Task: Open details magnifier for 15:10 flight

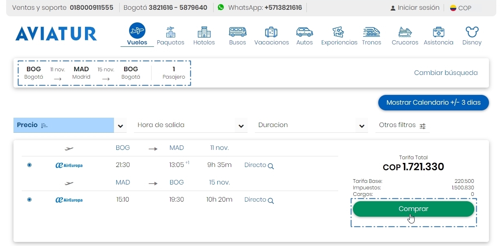Action: 270,200
